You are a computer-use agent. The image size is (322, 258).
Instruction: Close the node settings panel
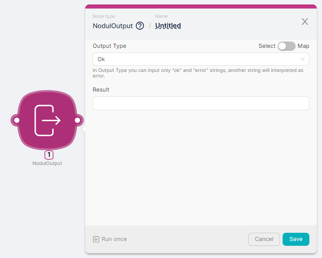(x=305, y=21)
